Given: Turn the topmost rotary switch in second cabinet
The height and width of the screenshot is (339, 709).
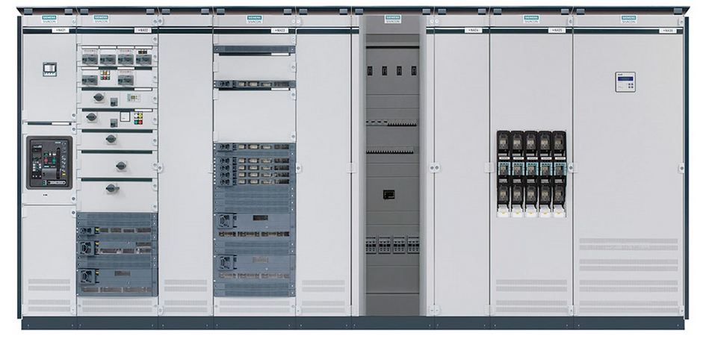Looking at the screenshot, I should tap(98, 97).
